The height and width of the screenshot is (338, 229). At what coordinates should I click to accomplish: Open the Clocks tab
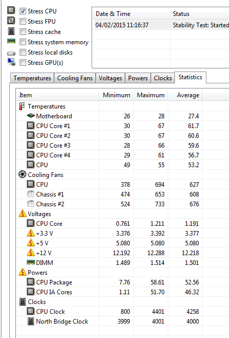coord(163,78)
